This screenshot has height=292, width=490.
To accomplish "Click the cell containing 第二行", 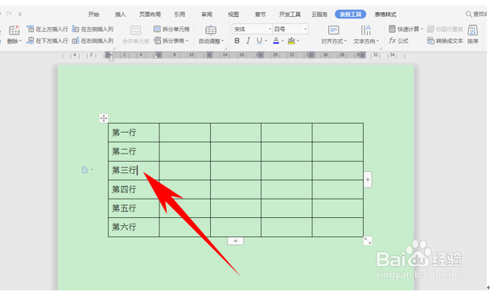I will [134, 151].
